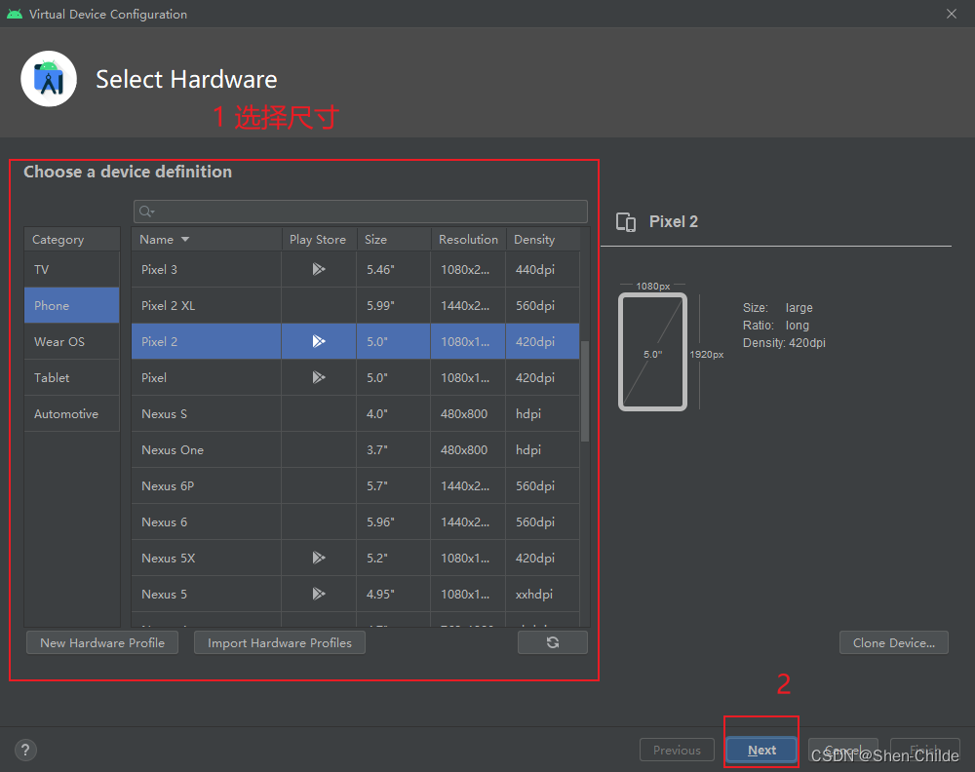Open help with the question mark icon
This screenshot has height=772, width=975.
tap(25, 751)
